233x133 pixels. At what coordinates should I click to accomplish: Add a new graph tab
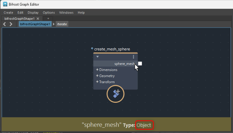[x=48, y=18]
